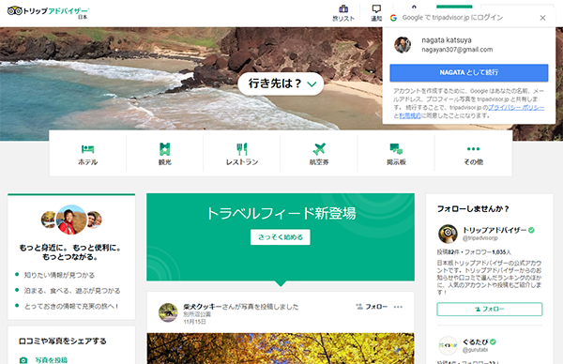Select the 掲示板 forum icon
This screenshot has height=364, width=563.
pos(396,148)
